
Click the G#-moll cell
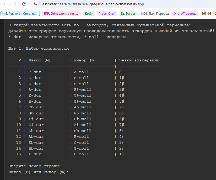click(x=83, y=102)
